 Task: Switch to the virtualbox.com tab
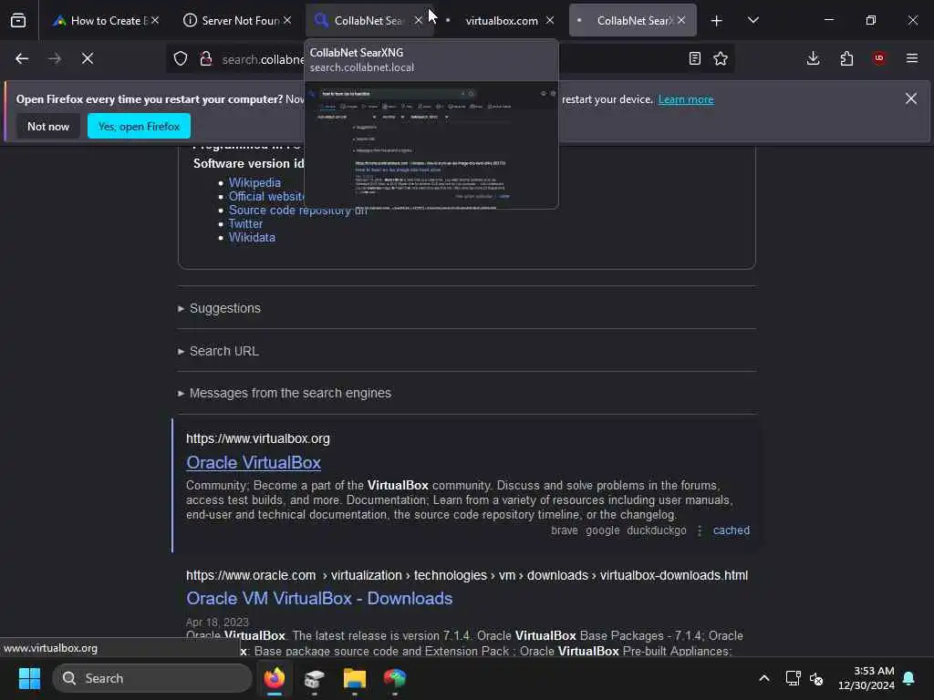[x=502, y=20]
